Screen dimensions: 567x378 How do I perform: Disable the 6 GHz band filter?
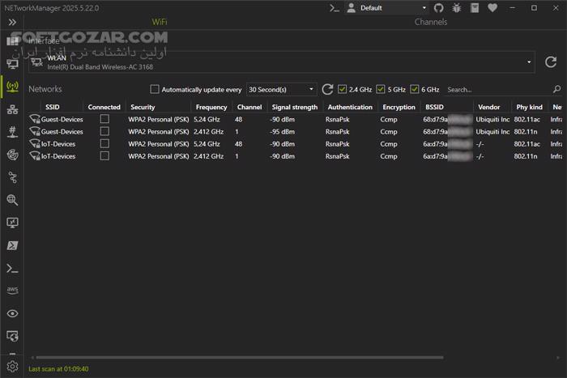(x=415, y=89)
